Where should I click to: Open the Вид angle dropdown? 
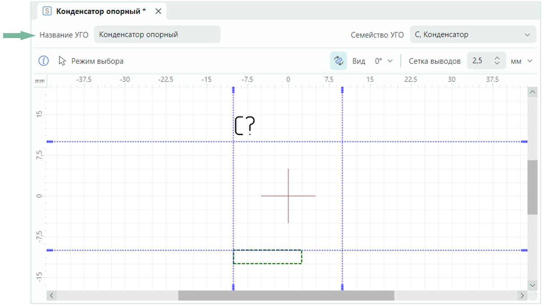384,61
